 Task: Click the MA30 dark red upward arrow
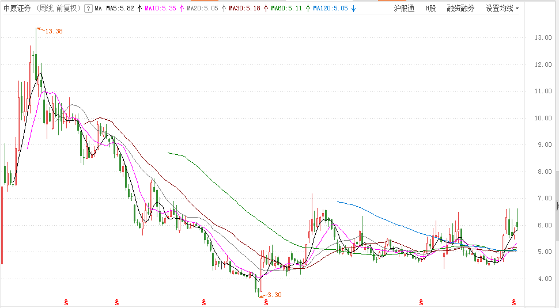coord(266,9)
